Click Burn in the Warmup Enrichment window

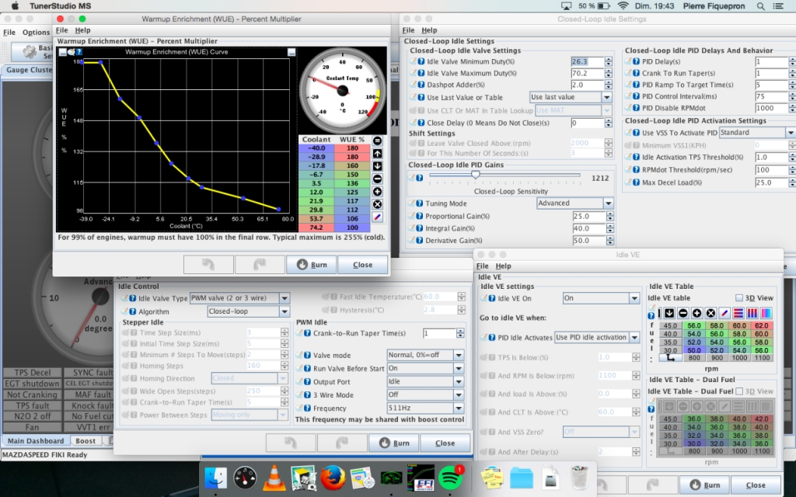click(x=311, y=265)
